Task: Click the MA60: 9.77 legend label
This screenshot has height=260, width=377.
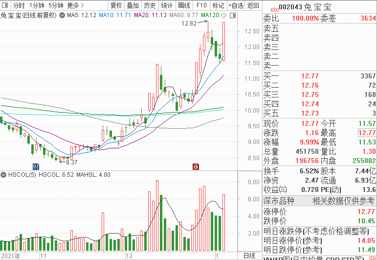Action: point(184,15)
